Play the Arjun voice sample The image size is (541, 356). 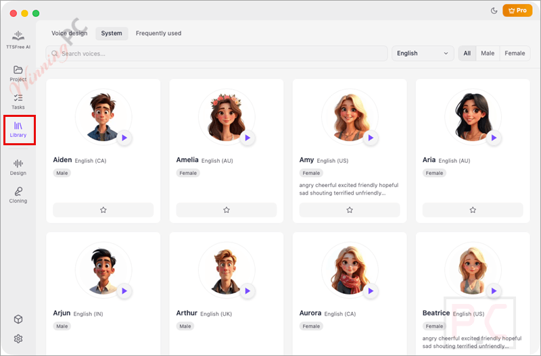[124, 291]
